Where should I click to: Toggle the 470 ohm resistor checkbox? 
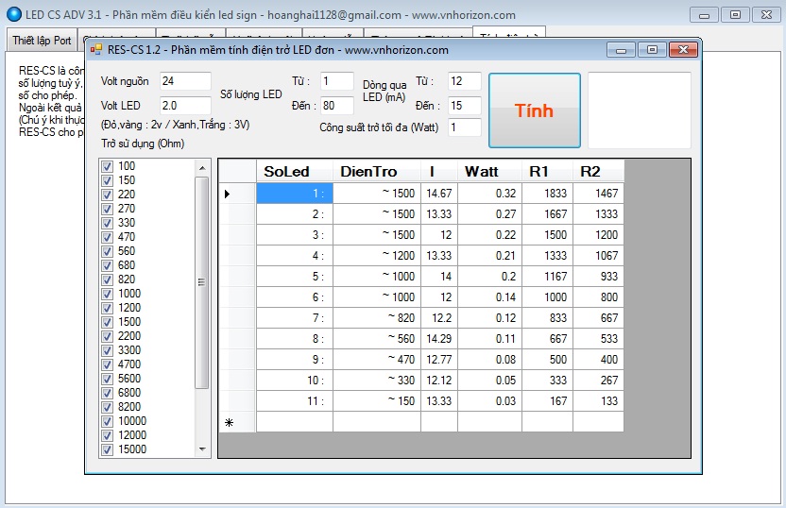(x=107, y=237)
